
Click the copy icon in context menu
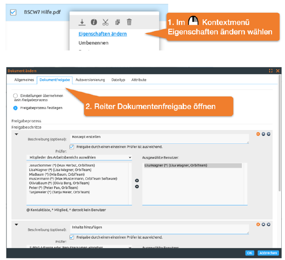(x=118, y=22)
